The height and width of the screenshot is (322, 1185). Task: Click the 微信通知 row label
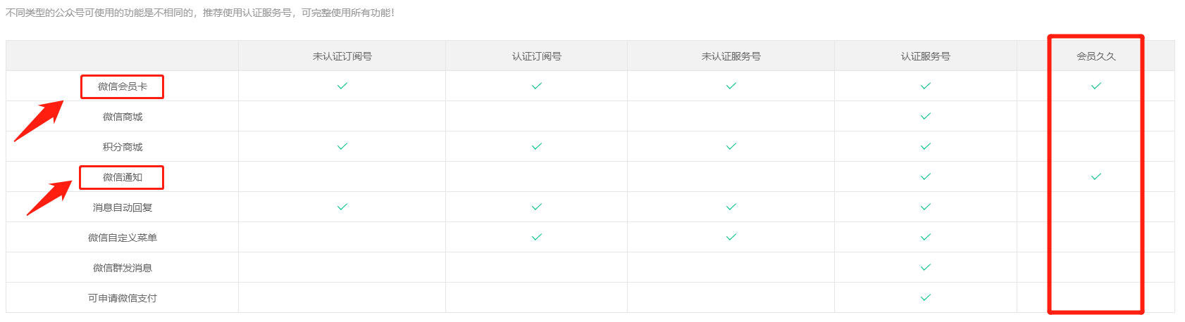[x=123, y=177]
